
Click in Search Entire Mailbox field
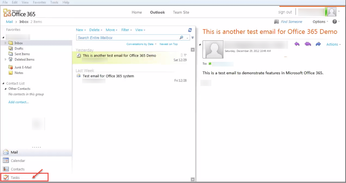128,38
